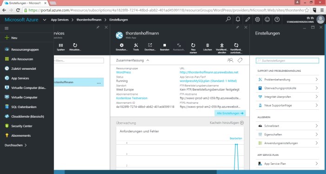Open the help question mark icon
The width and height of the screenshot is (326, 174).
277,20
